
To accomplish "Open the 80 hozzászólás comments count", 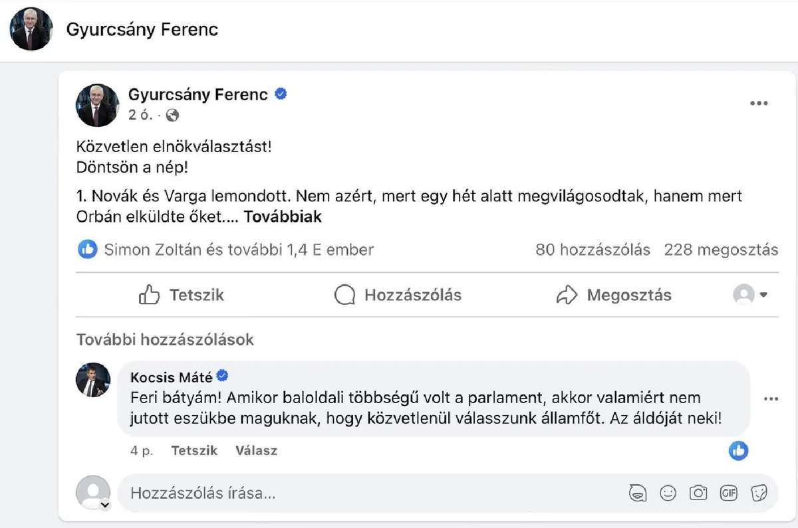I will tap(593, 250).
